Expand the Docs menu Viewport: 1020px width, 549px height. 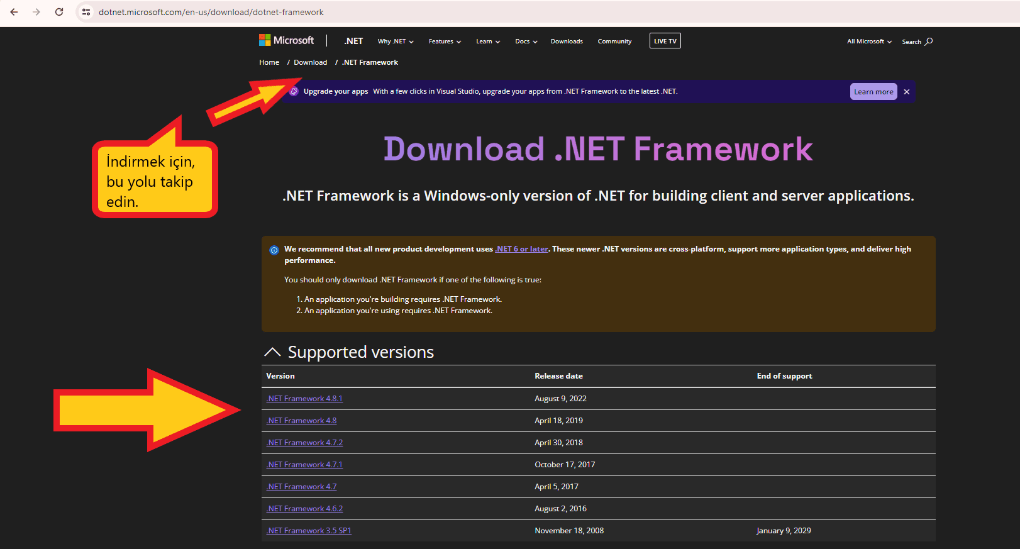point(526,42)
